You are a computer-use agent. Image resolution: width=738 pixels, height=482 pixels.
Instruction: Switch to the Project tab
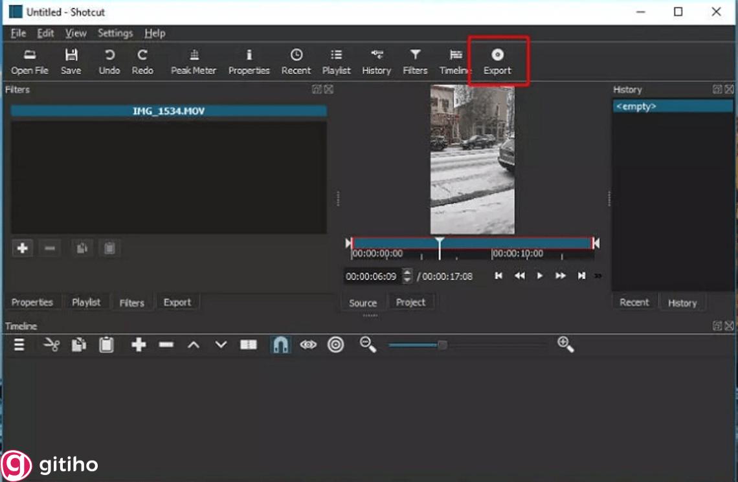pos(411,301)
